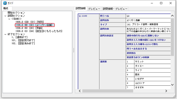Maximize the ガイド window
Screen dimensions: 177x99
click(161, 3)
